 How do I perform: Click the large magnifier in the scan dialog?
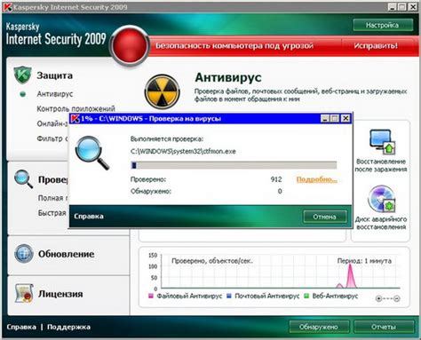coord(91,153)
